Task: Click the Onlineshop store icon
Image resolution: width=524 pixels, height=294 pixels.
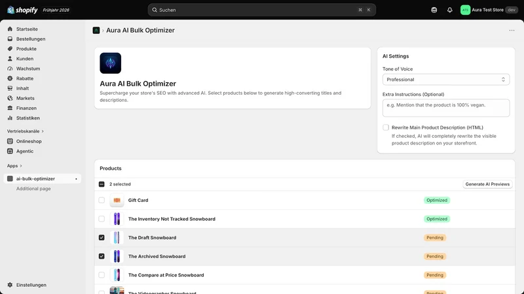Action: (x=10, y=141)
